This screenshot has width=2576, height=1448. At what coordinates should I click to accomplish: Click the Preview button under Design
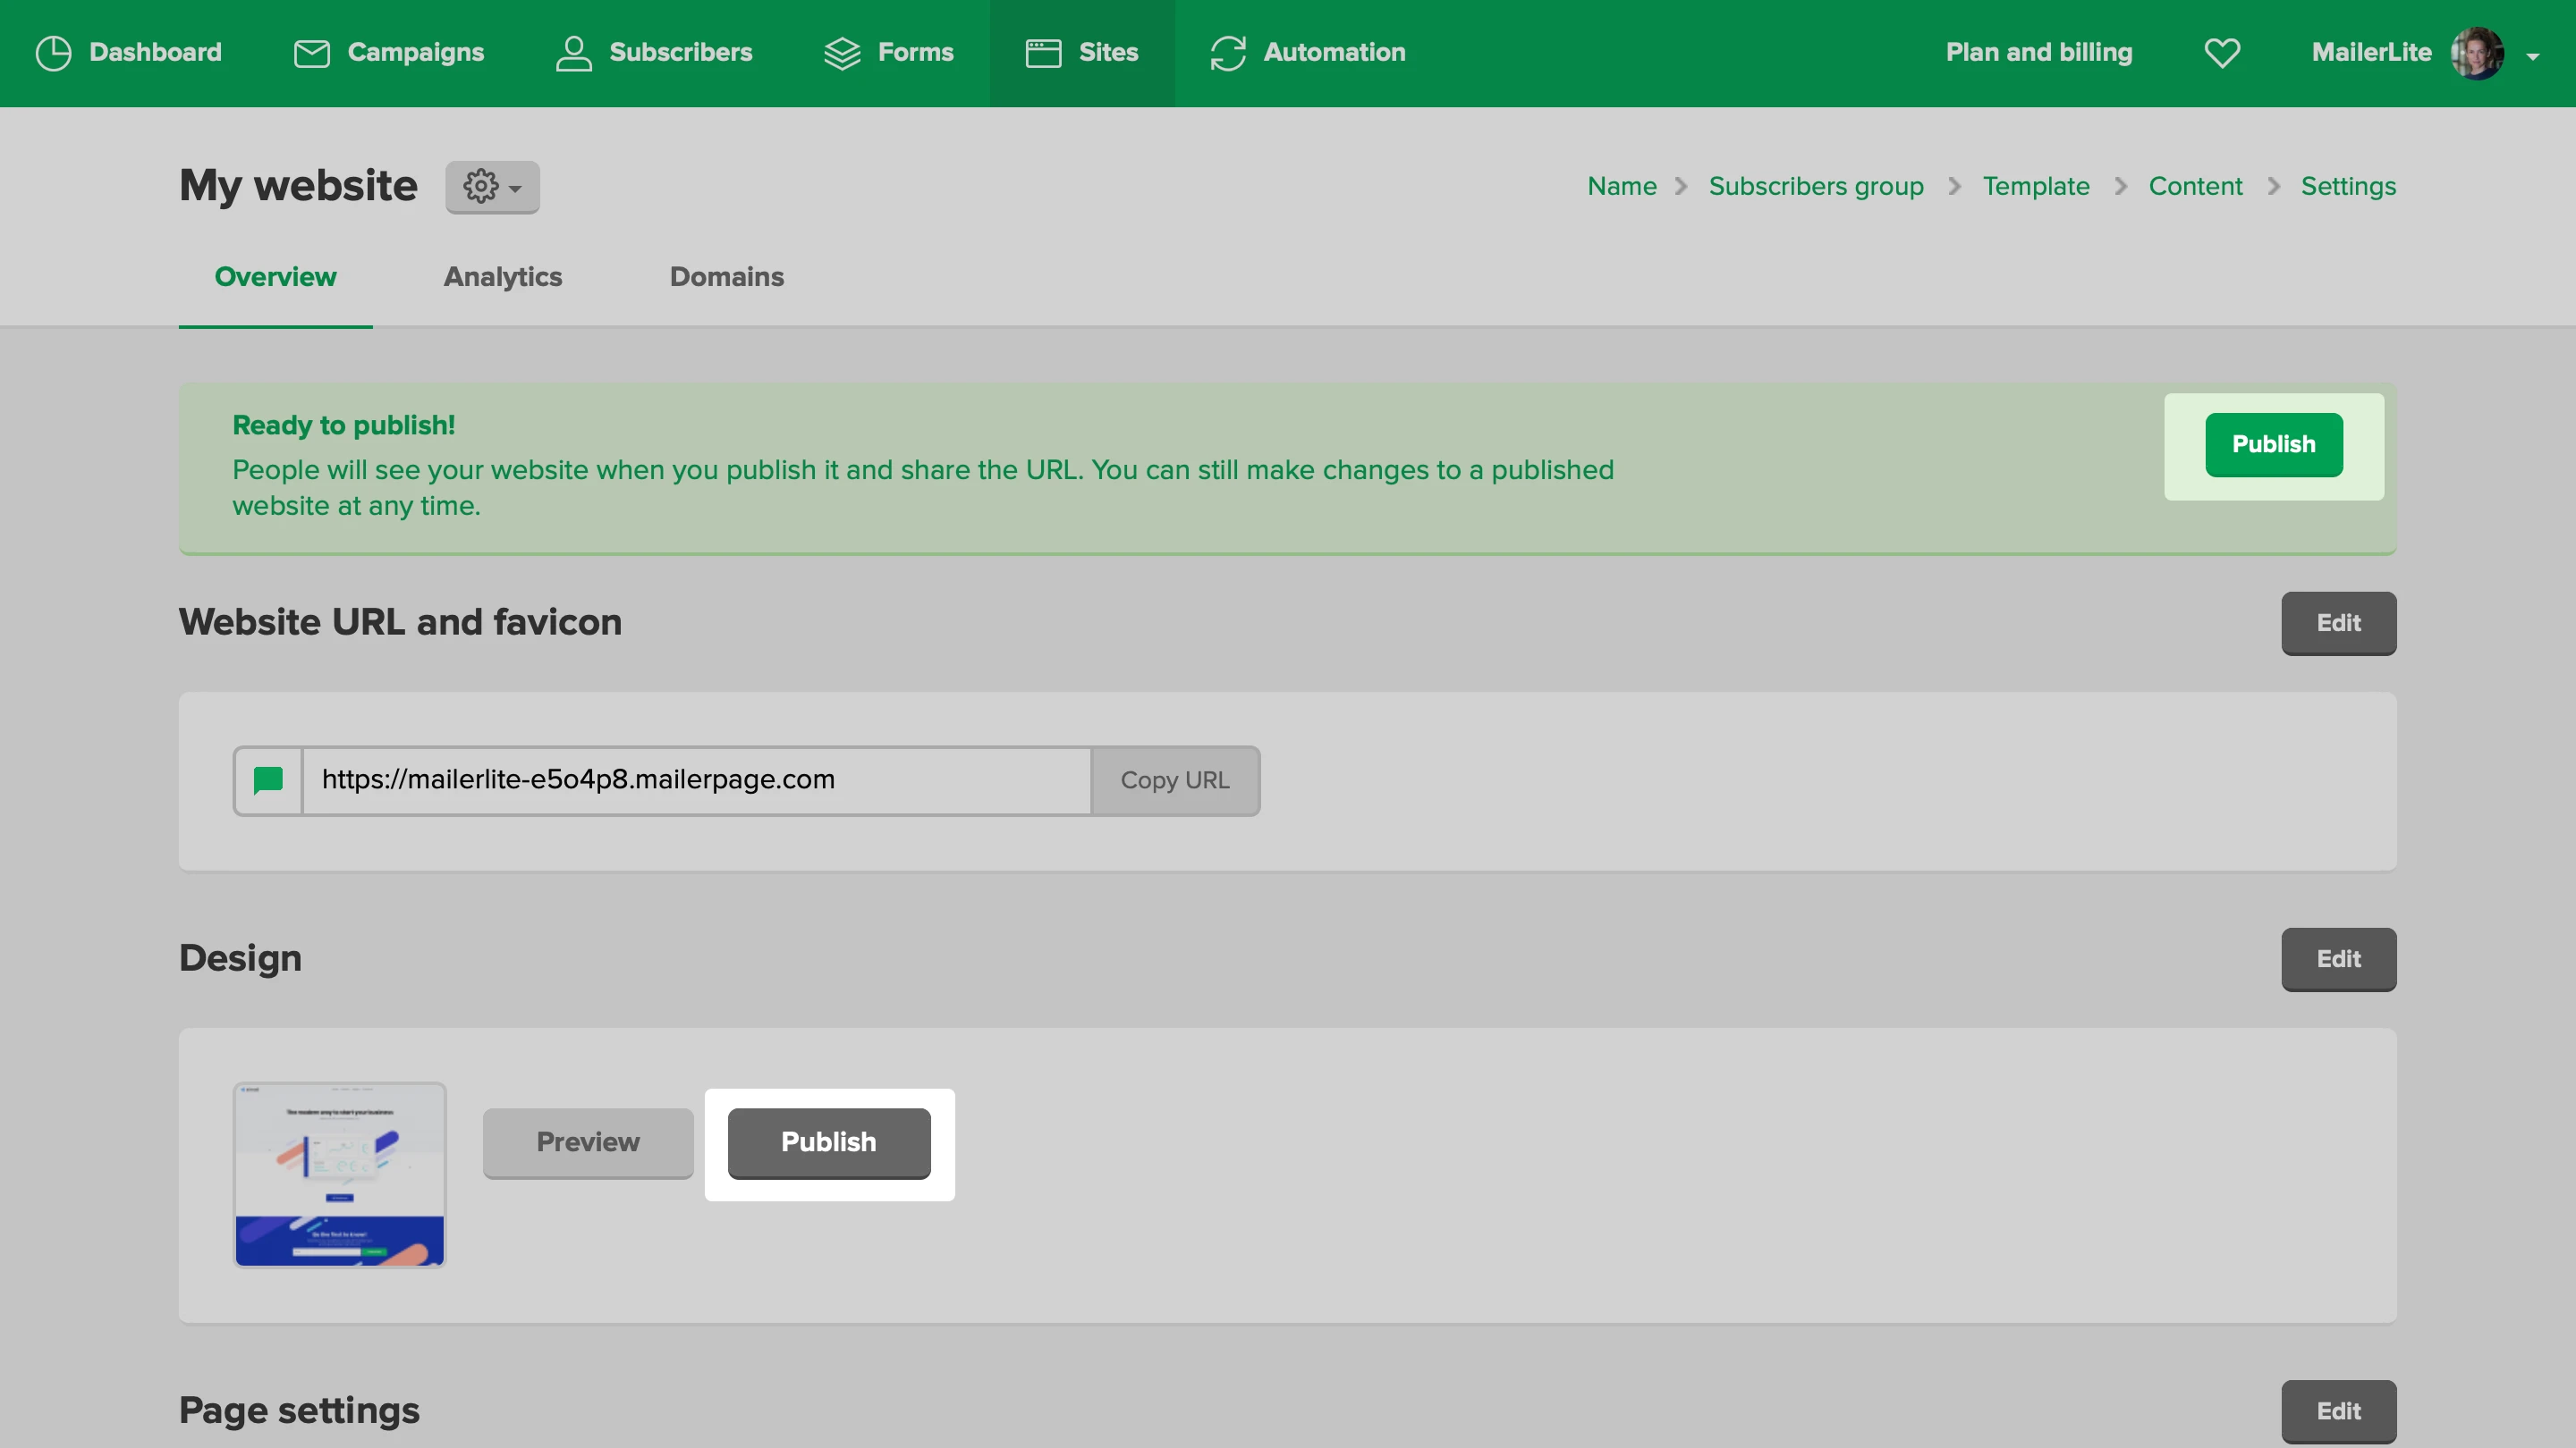coord(587,1141)
